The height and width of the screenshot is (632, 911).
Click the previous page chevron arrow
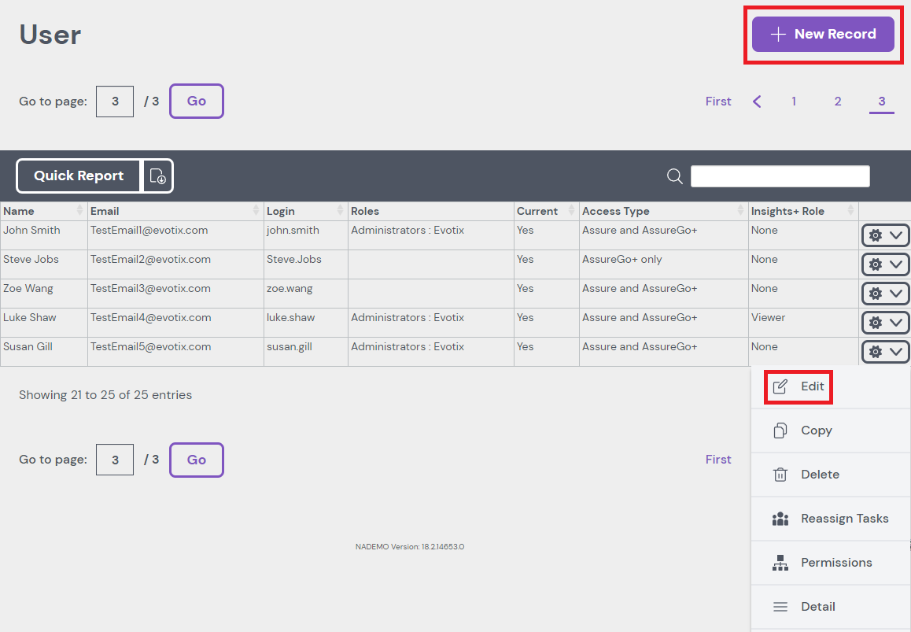point(757,102)
